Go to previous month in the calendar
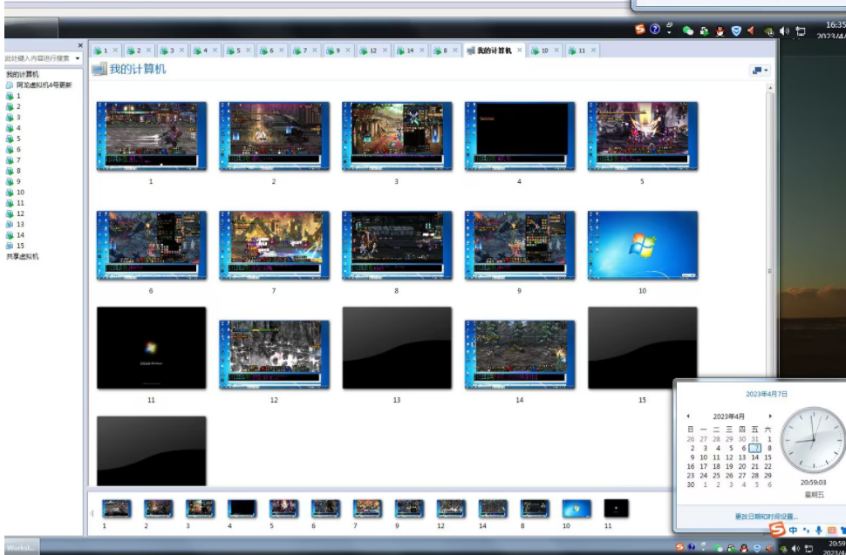Image resolution: width=846 pixels, height=555 pixels. pos(688,416)
